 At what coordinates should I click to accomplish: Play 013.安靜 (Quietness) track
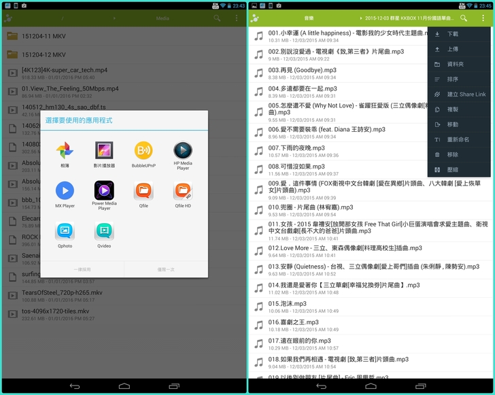point(371,270)
